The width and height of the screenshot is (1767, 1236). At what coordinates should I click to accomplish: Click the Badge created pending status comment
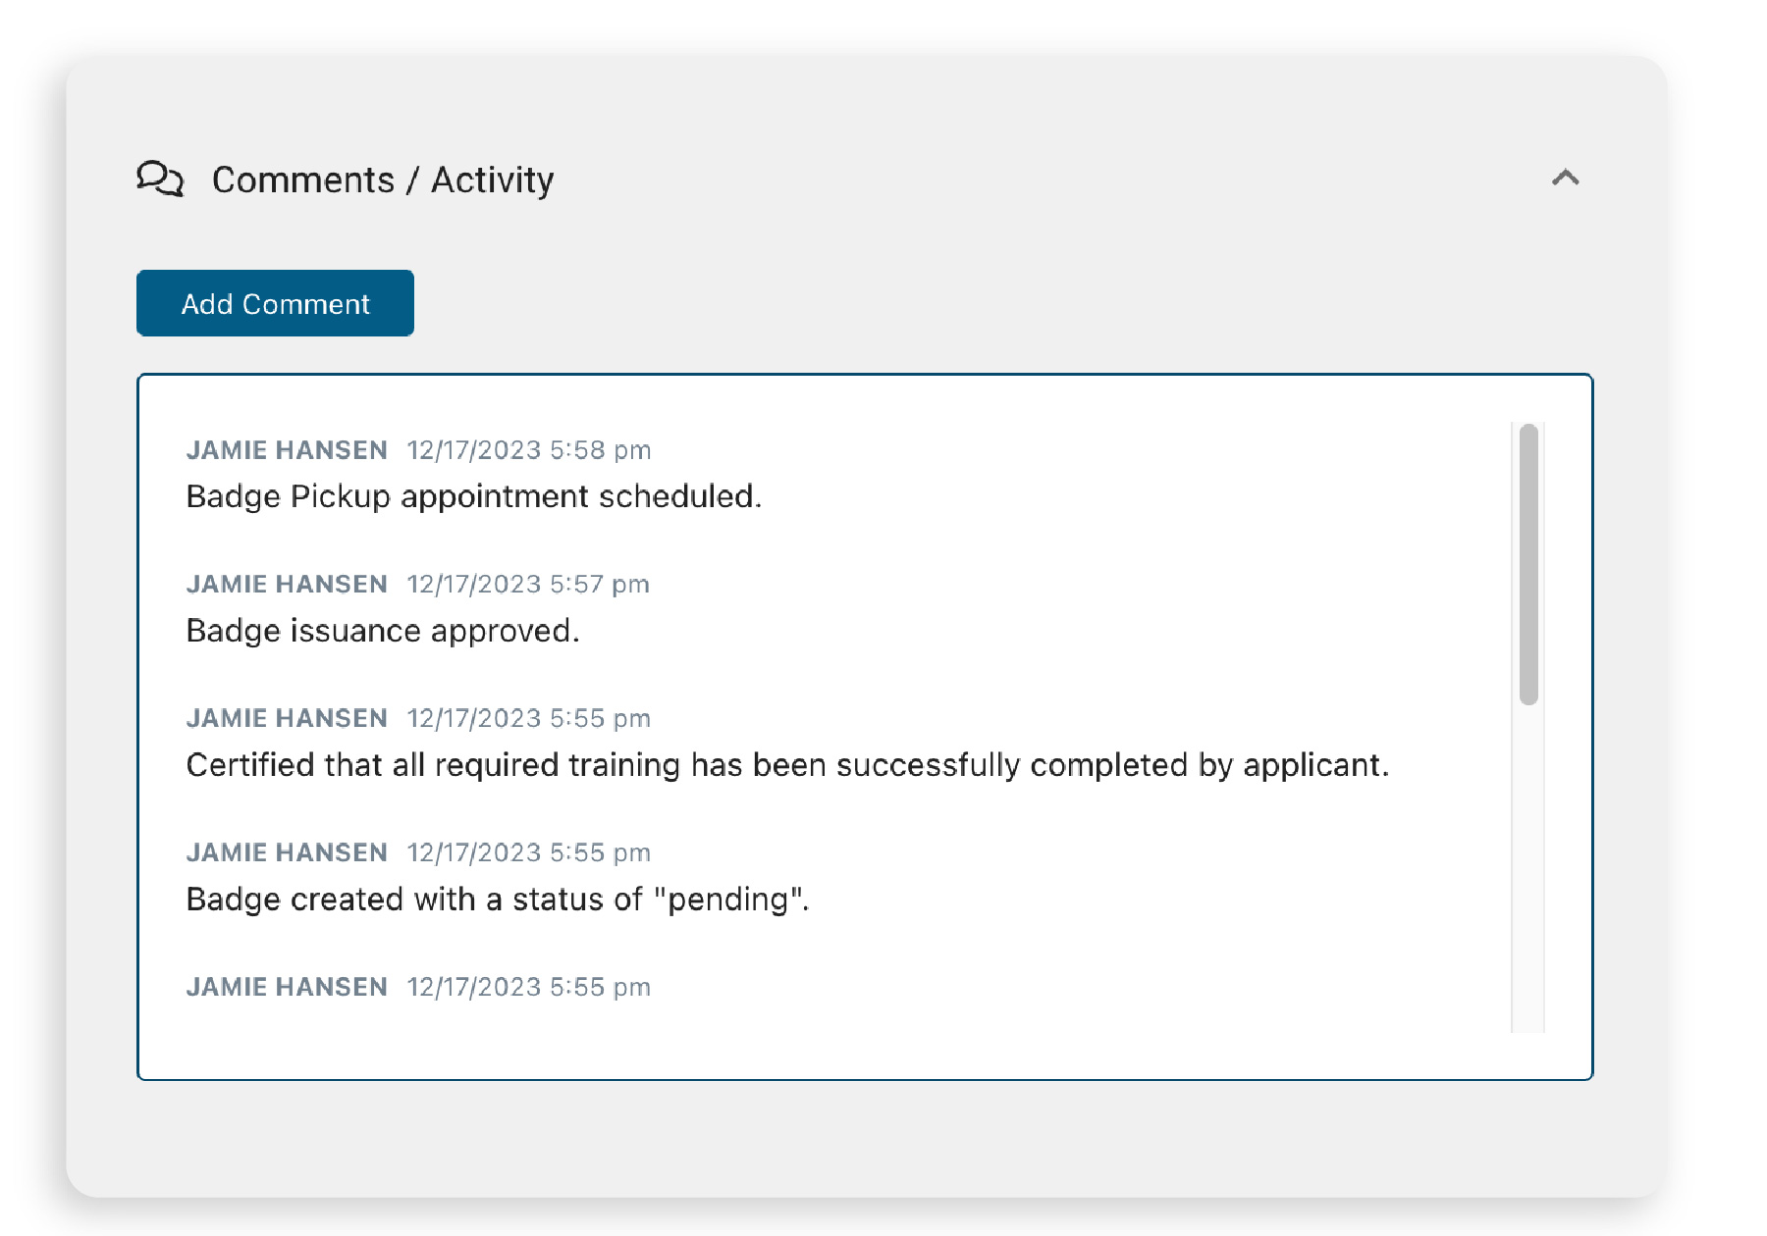pos(497,900)
